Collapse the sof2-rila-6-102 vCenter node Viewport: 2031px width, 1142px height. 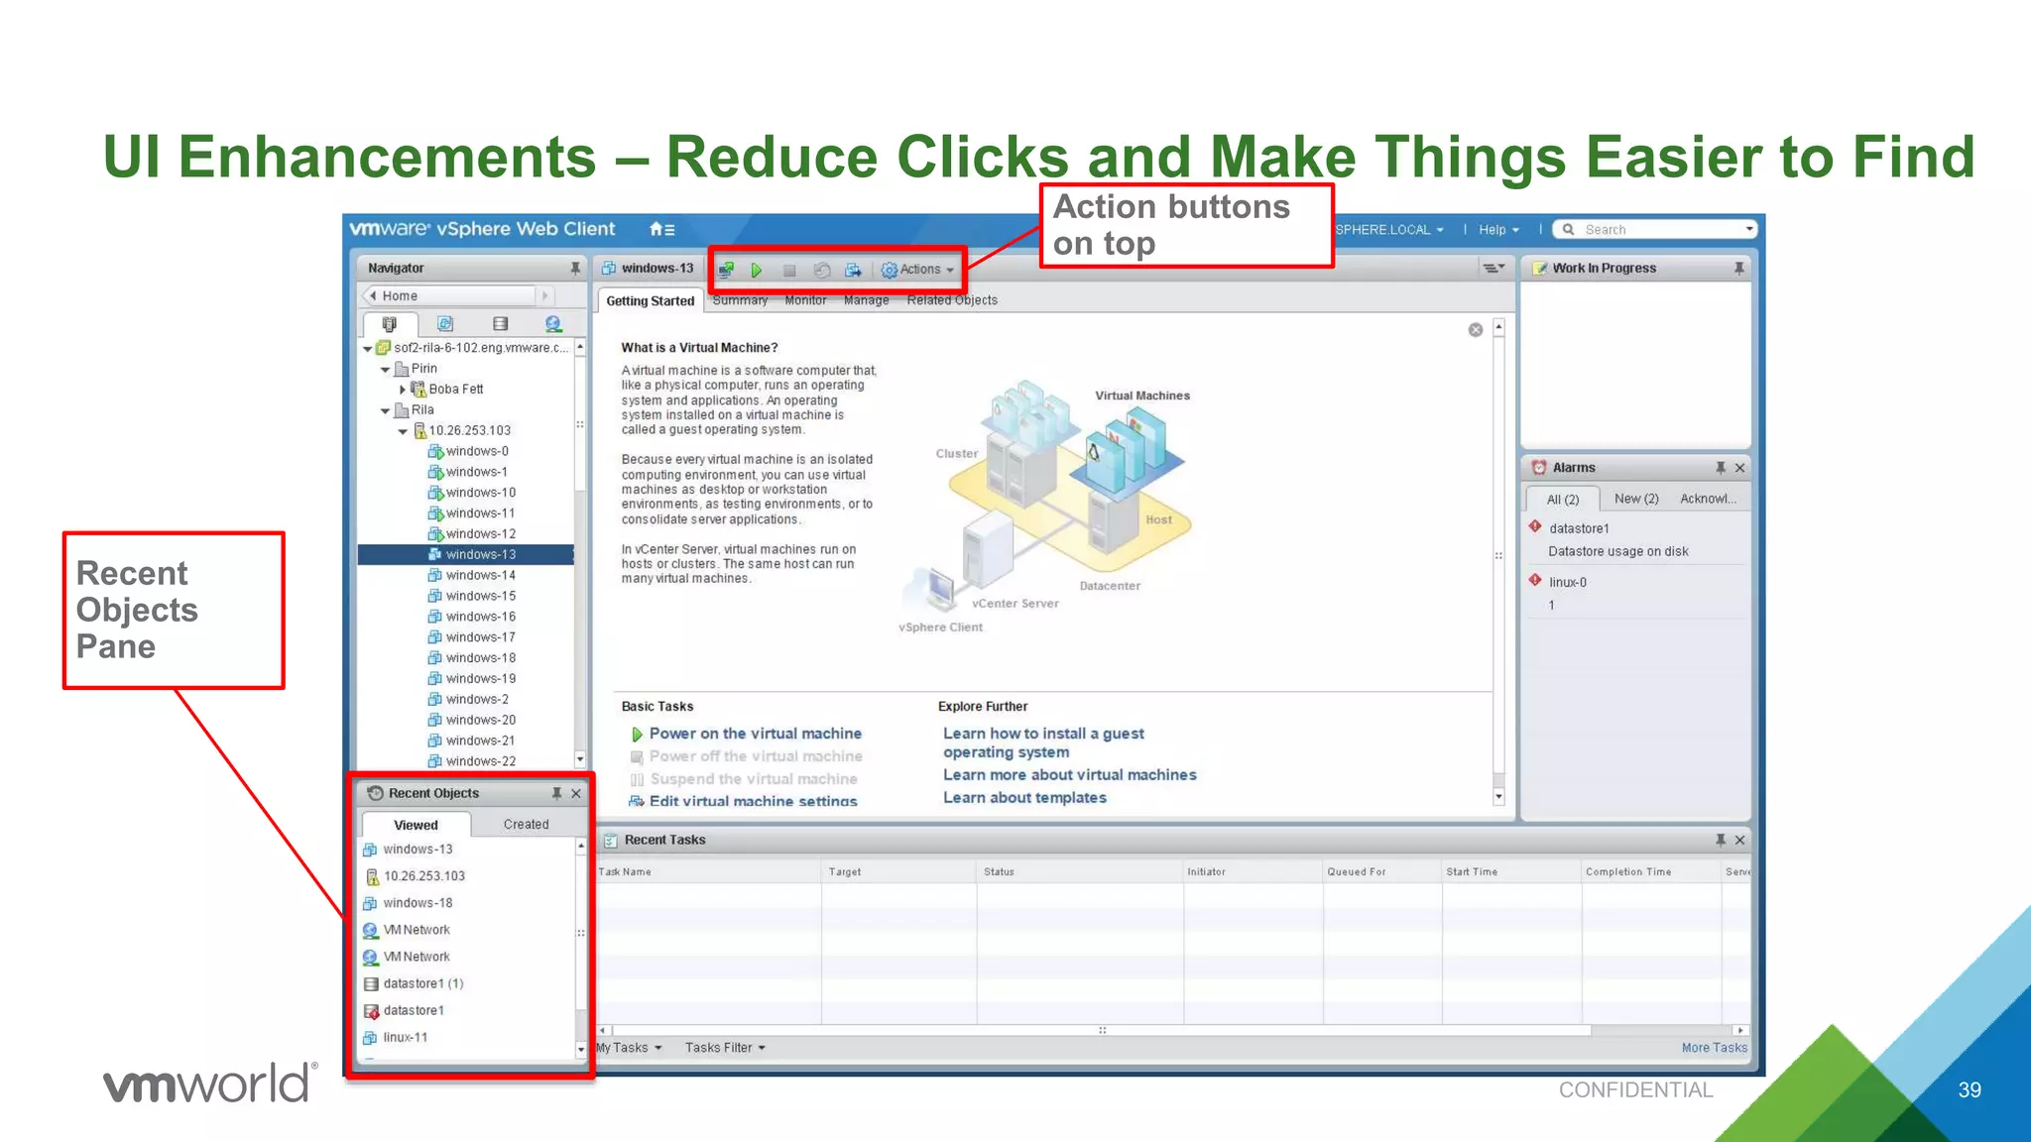(x=368, y=349)
